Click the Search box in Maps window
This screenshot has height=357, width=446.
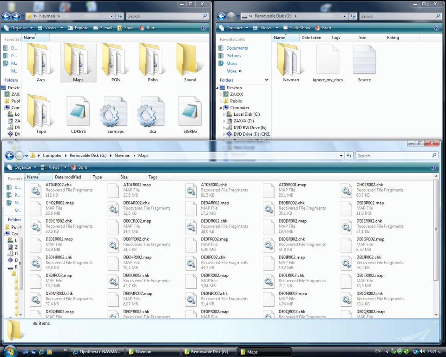pyautogui.click(x=394, y=156)
